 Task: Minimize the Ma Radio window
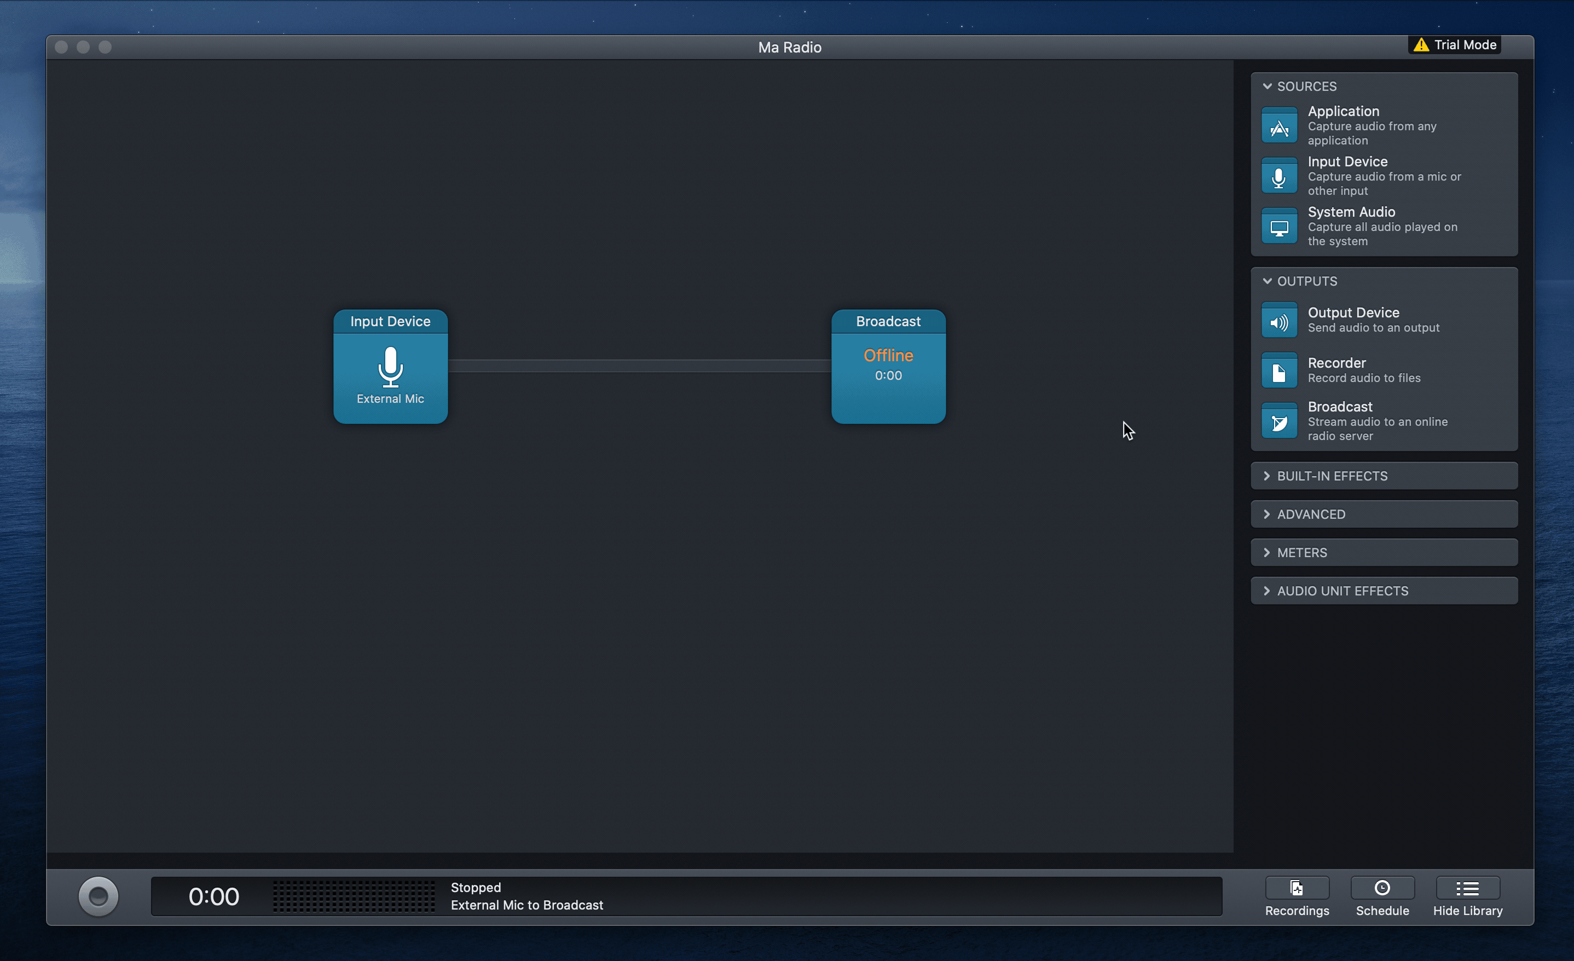click(x=83, y=47)
